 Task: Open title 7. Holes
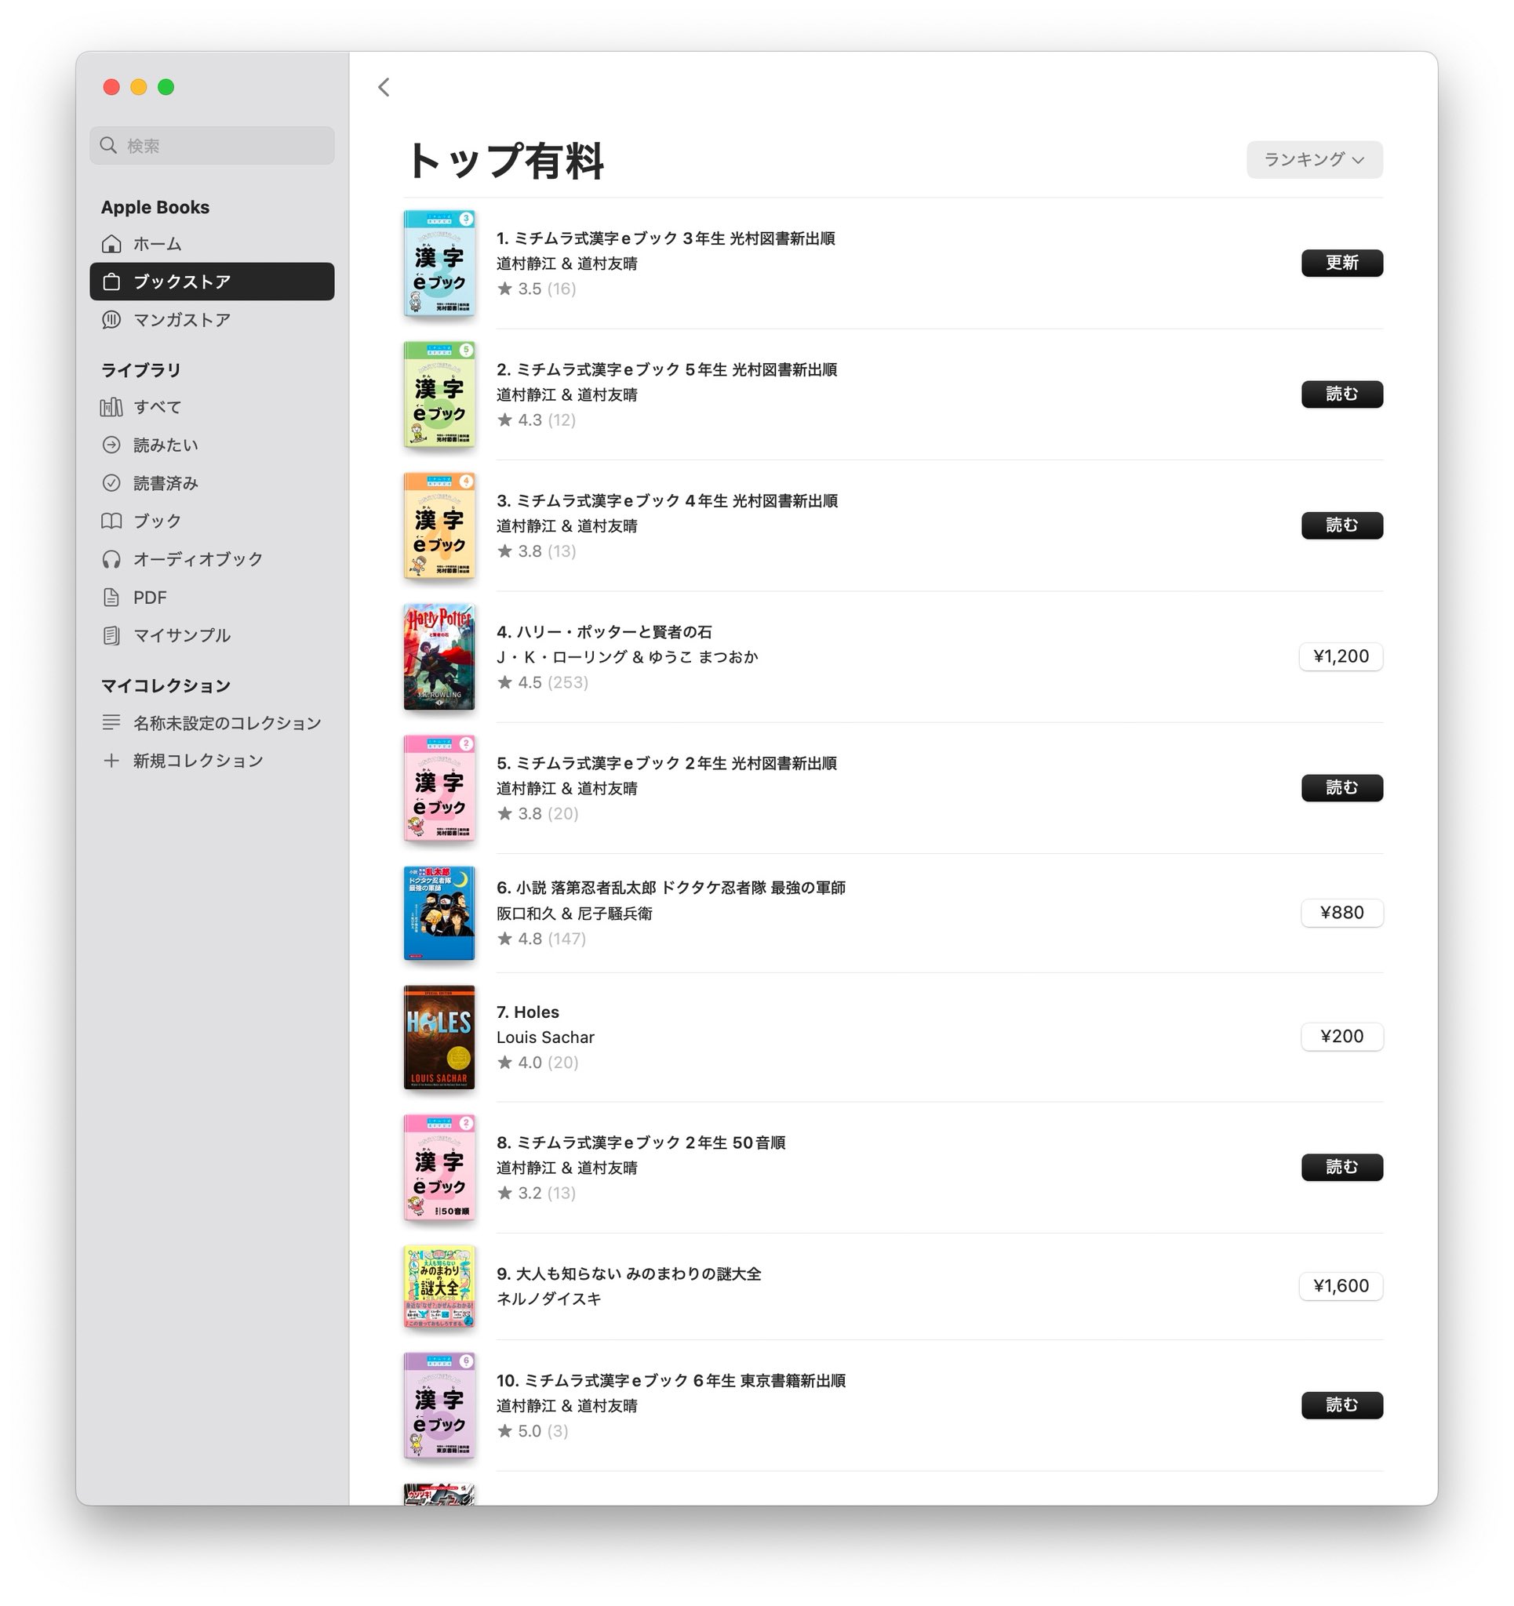pos(527,1012)
